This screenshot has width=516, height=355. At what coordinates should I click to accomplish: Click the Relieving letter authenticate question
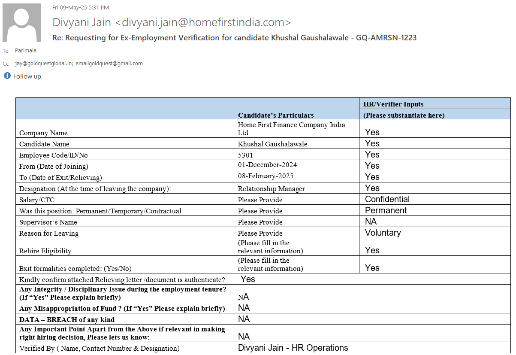(x=122, y=279)
